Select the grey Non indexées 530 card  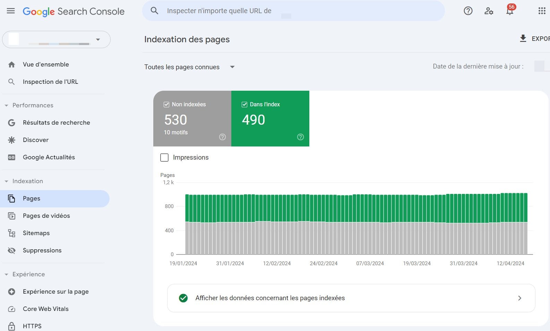click(x=192, y=118)
